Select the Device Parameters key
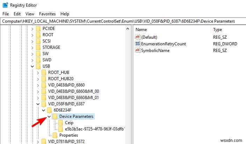Viewport: 246px width, 144px height. (x=76, y=116)
